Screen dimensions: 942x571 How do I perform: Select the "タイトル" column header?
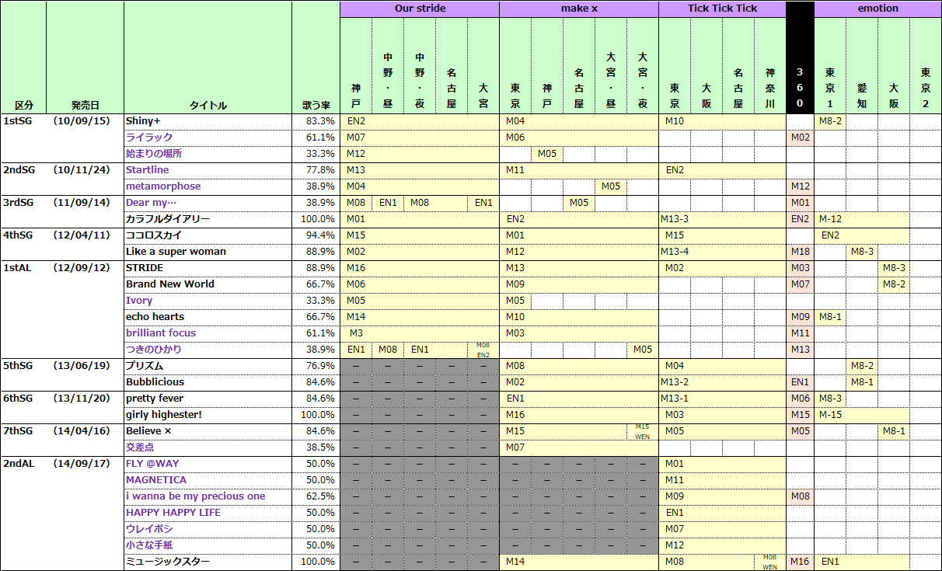pyautogui.click(x=208, y=105)
